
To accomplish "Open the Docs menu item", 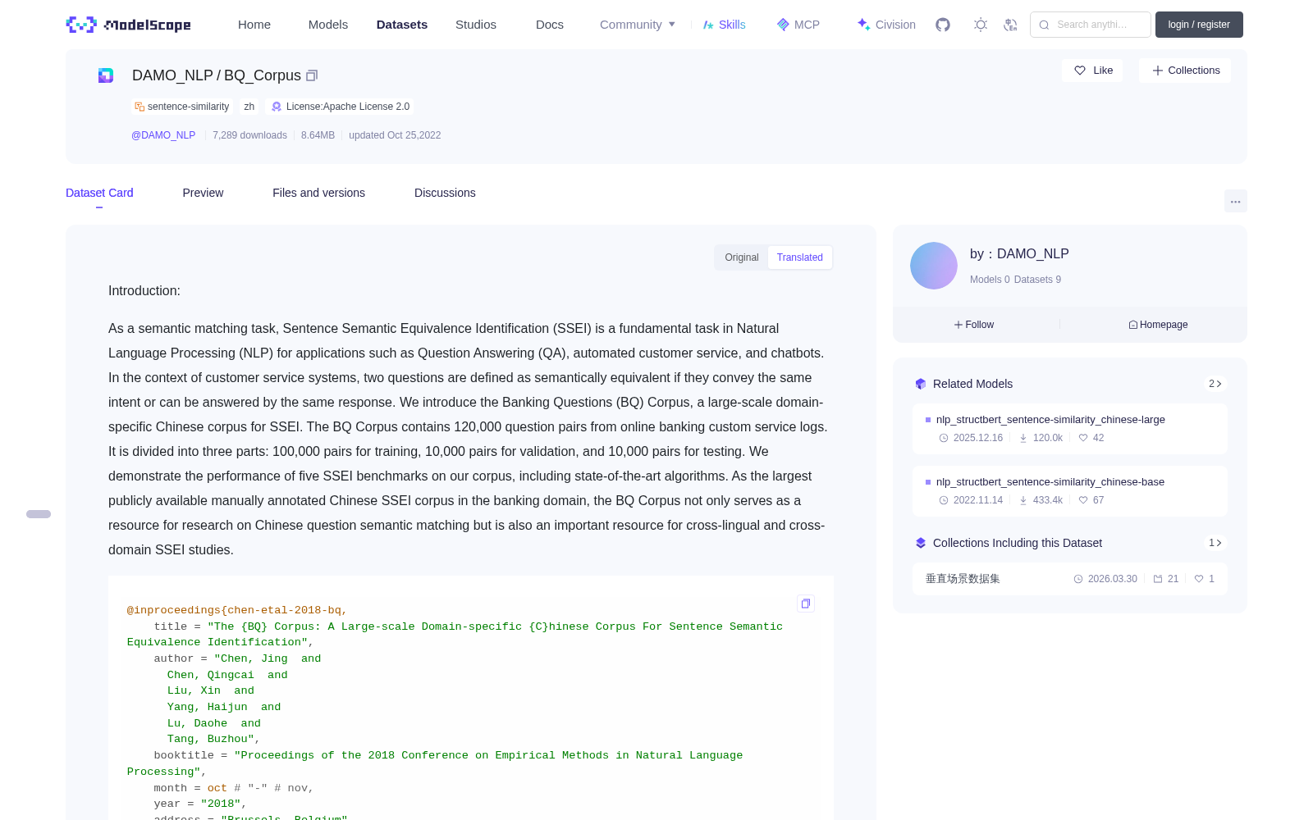I will pos(550,25).
